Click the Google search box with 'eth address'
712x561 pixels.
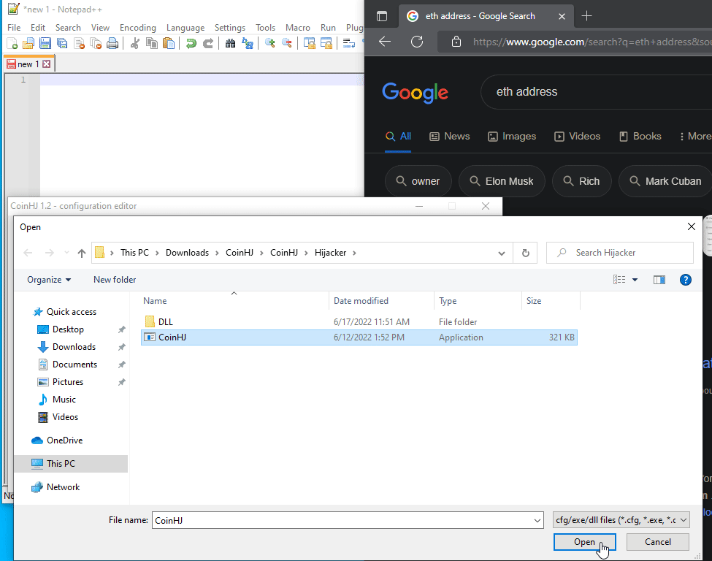(596, 92)
